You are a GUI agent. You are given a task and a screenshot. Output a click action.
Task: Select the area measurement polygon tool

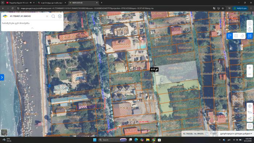[x=230, y=36]
